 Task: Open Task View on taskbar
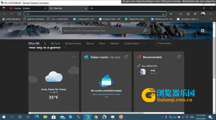coord(28,117)
